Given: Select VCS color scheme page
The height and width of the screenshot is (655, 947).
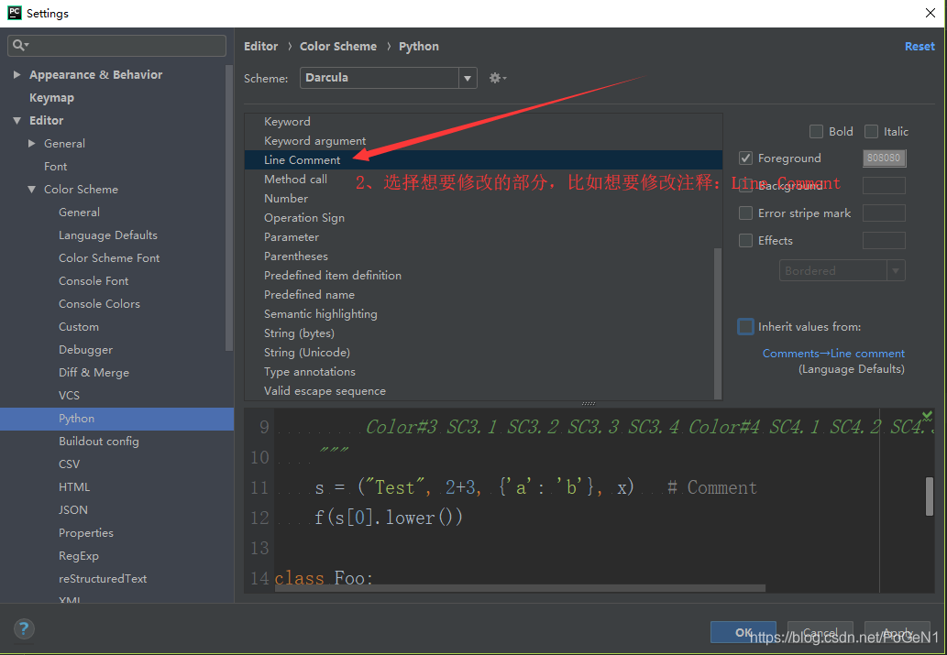Looking at the screenshot, I should pyautogui.click(x=69, y=396).
